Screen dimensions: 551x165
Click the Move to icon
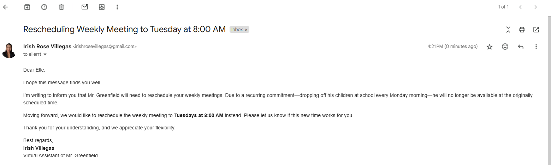[x=102, y=7]
